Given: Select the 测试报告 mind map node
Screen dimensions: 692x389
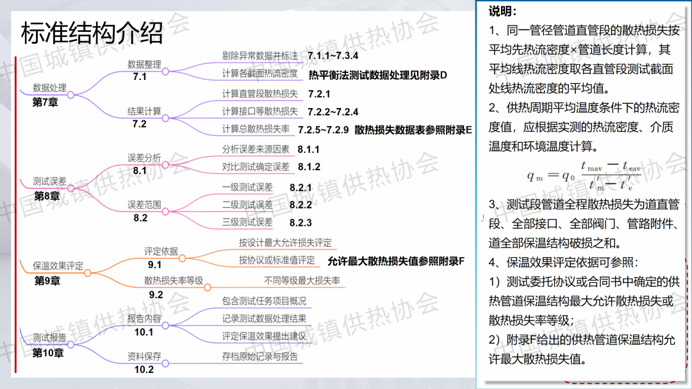Looking at the screenshot, I should tap(49, 337).
